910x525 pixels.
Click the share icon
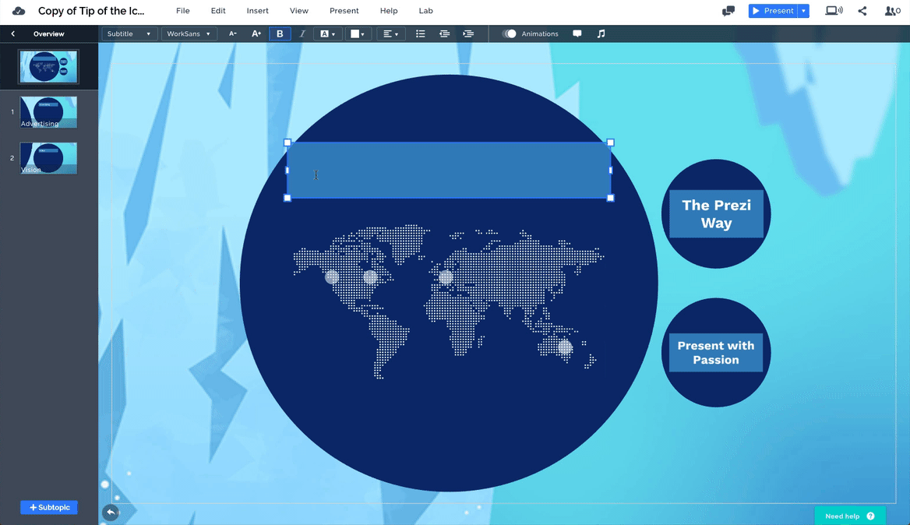862,11
